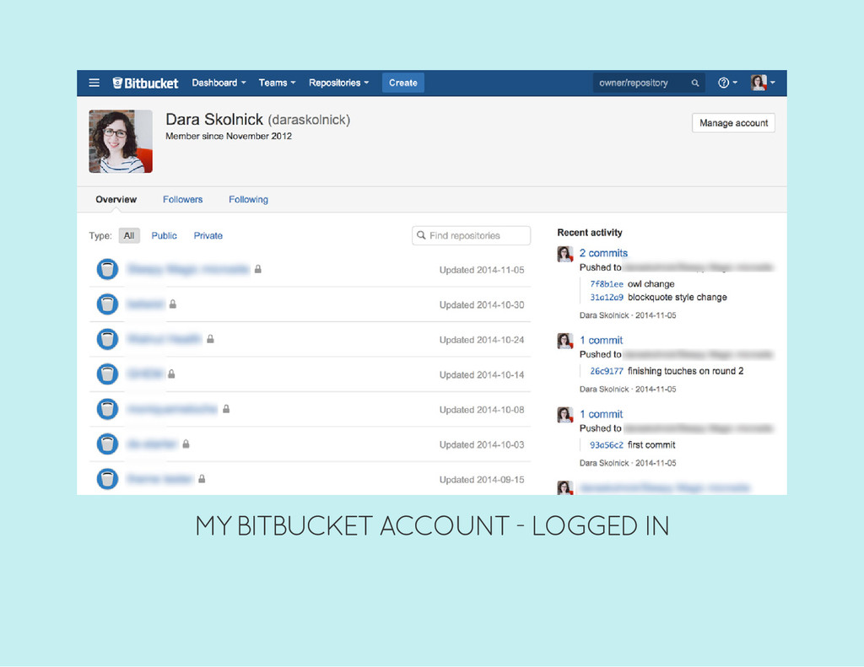Click the Bitbucket logo
Viewport: 864px width, 667px height.
(145, 83)
